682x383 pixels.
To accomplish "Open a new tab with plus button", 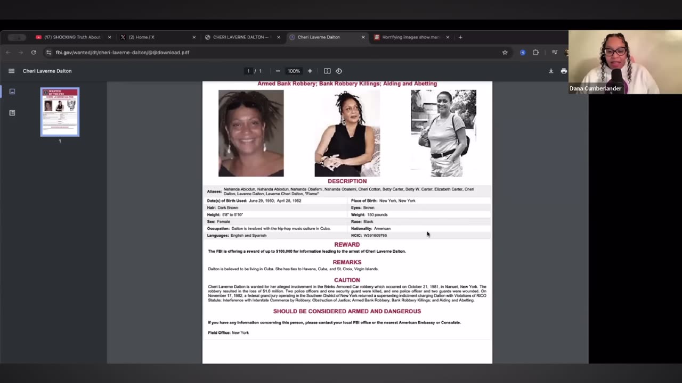I will [x=460, y=37].
